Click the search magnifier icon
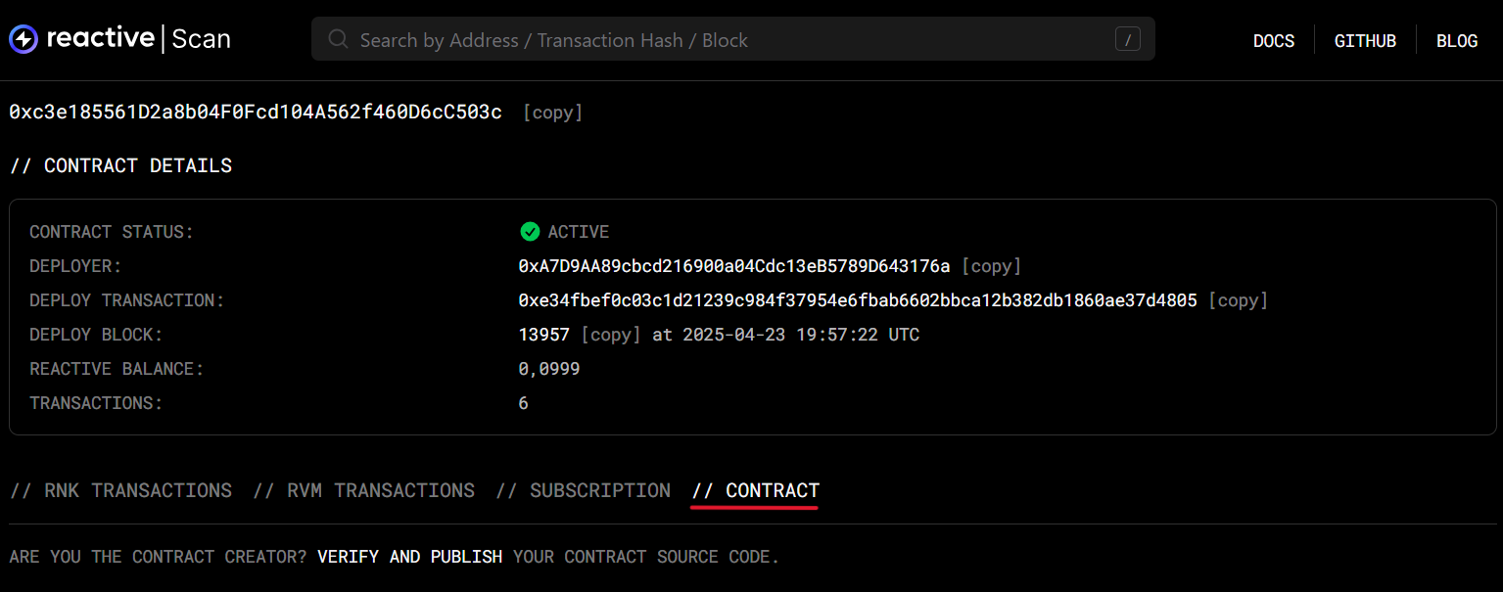The image size is (1503, 592). point(339,39)
